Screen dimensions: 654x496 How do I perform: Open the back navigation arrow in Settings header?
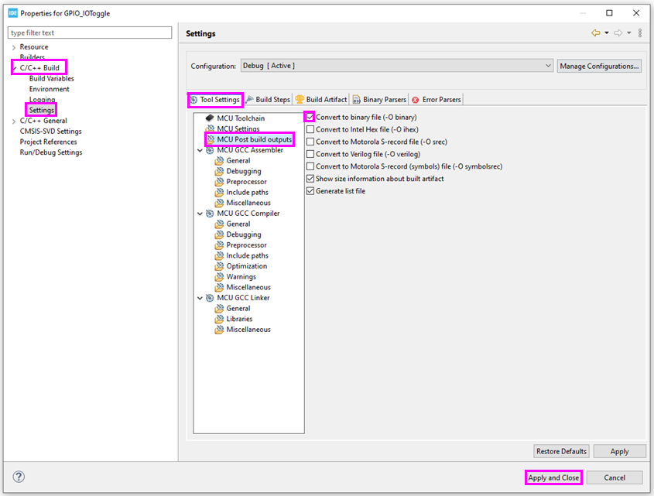(x=595, y=33)
